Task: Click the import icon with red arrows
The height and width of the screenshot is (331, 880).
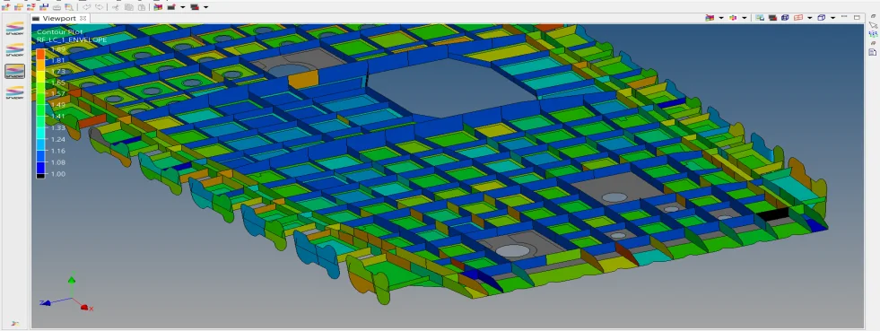Action: pos(31,7)
